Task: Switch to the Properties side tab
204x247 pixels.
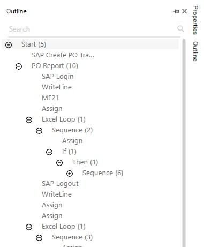Action: (x=195, y=20)
